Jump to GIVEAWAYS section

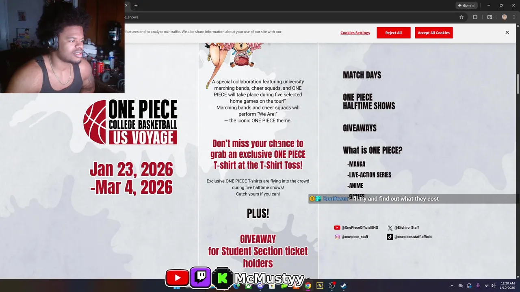[360, 128]
